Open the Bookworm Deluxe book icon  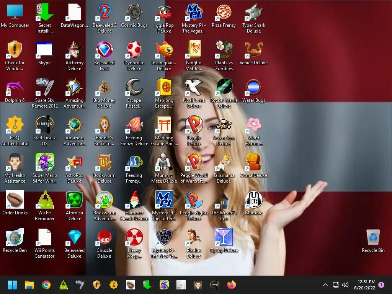click(104, 162)
